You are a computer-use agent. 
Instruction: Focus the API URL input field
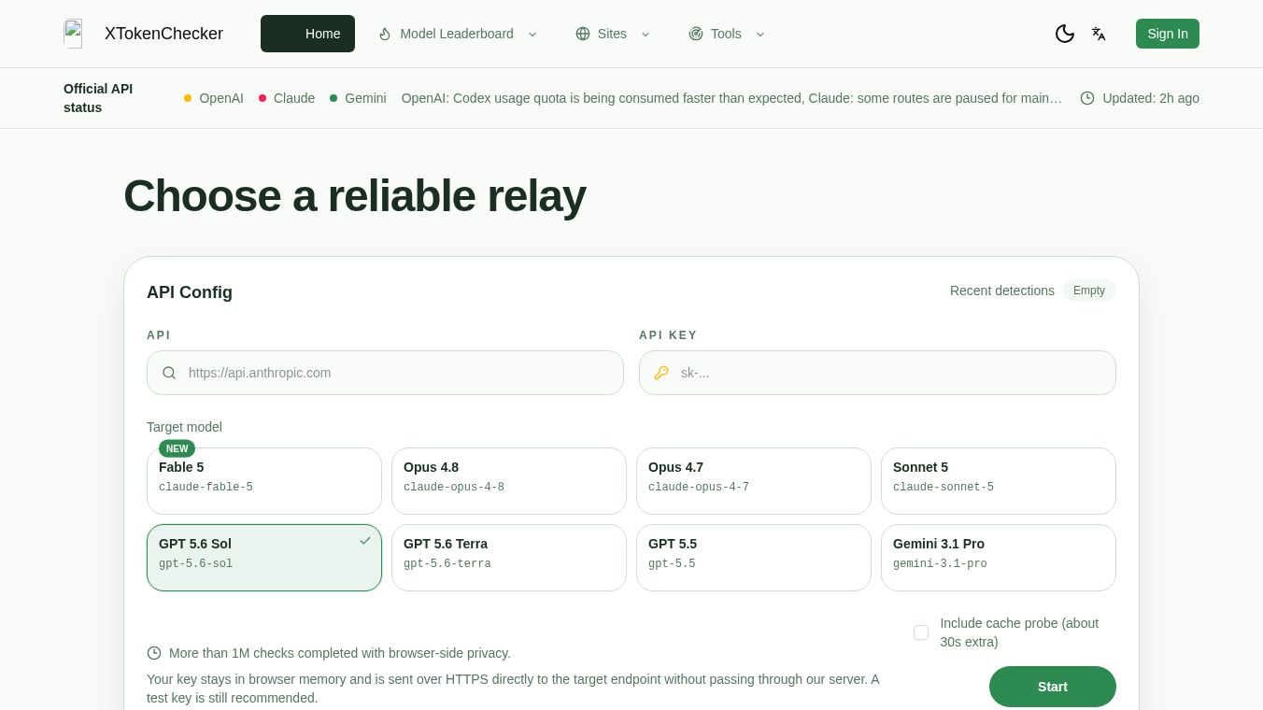385,373
